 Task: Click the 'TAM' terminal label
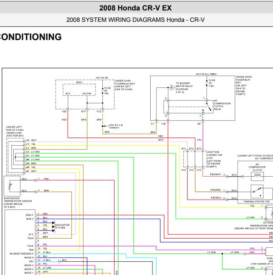[31, 250]
